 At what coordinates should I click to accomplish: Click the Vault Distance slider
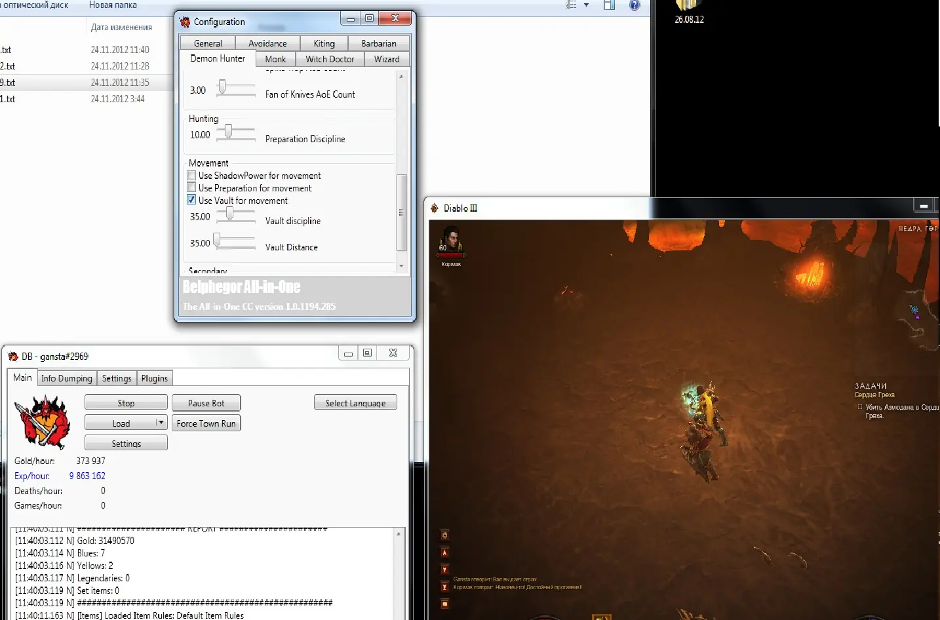[x=236, y=241]
